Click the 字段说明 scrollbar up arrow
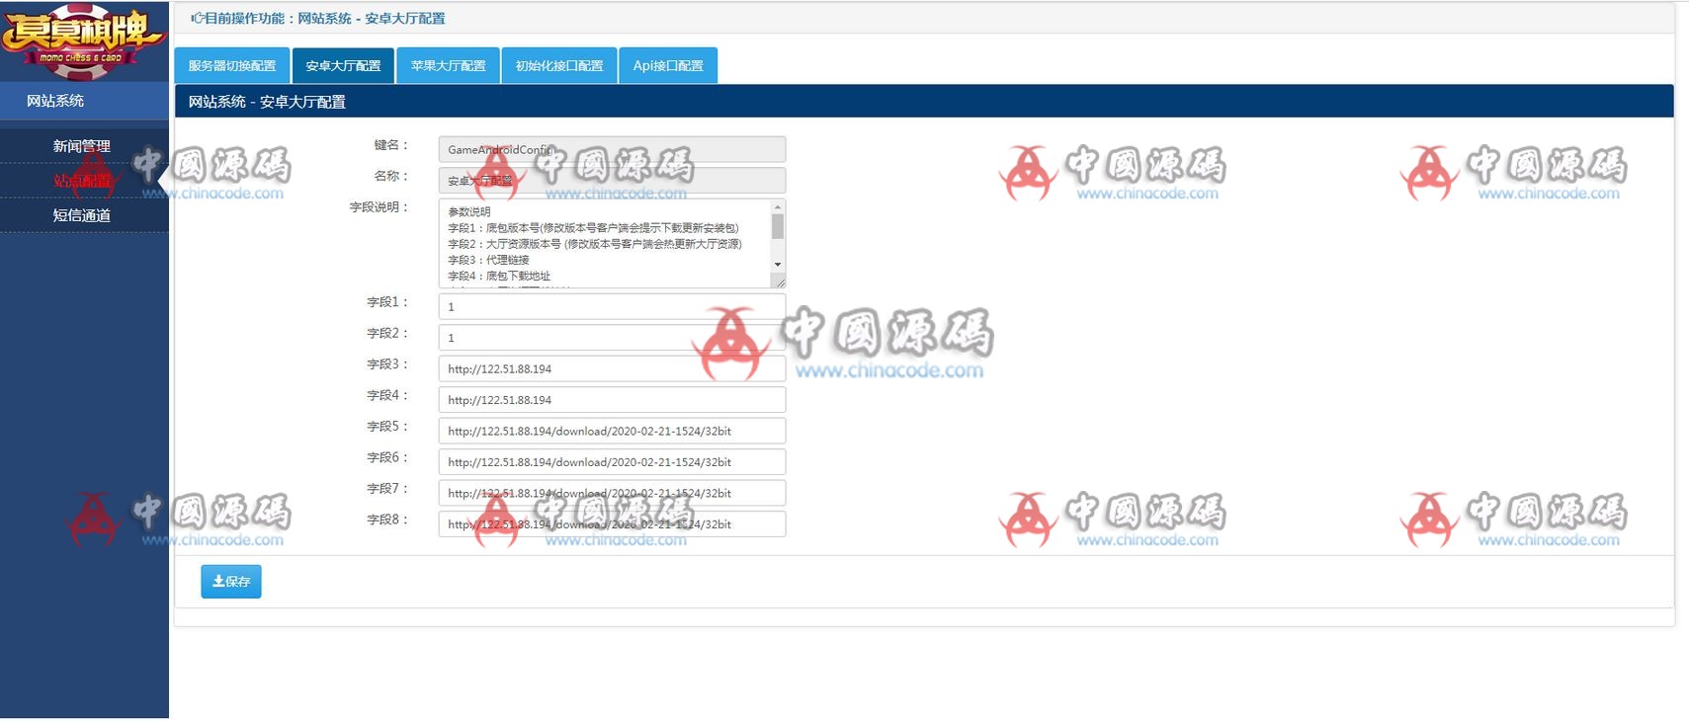Screen dimensions: 1689x721 pos(778,206)
